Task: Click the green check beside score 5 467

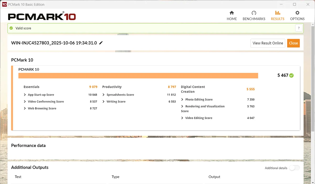Action: pos(291,75)
